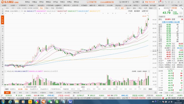Image resolution: width=184 pixels, height=104 pixels.
Task: Open F10 资料 in left sidebar
Action: tap(3, 29)
